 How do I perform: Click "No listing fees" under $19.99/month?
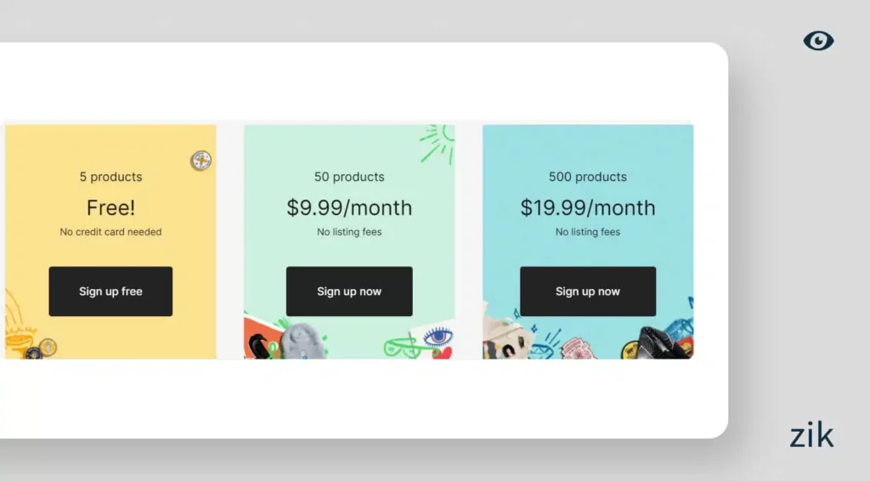588,232
